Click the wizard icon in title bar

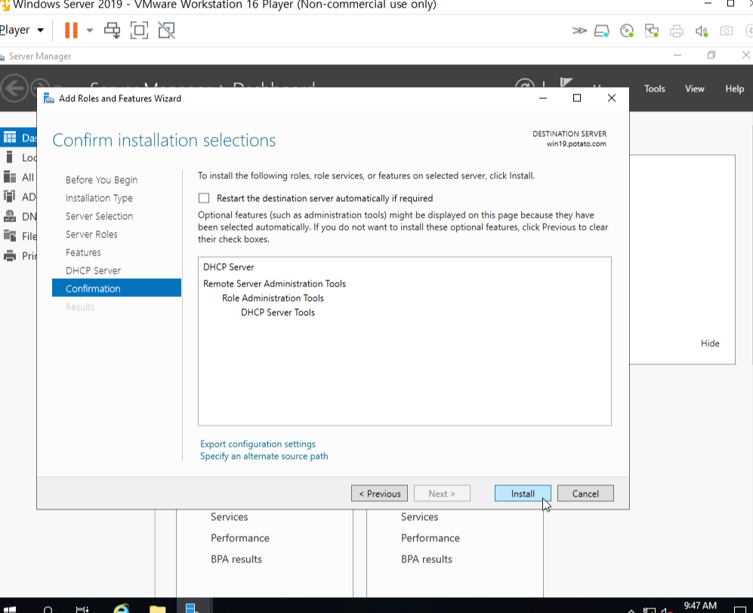[x=48, y=98]
